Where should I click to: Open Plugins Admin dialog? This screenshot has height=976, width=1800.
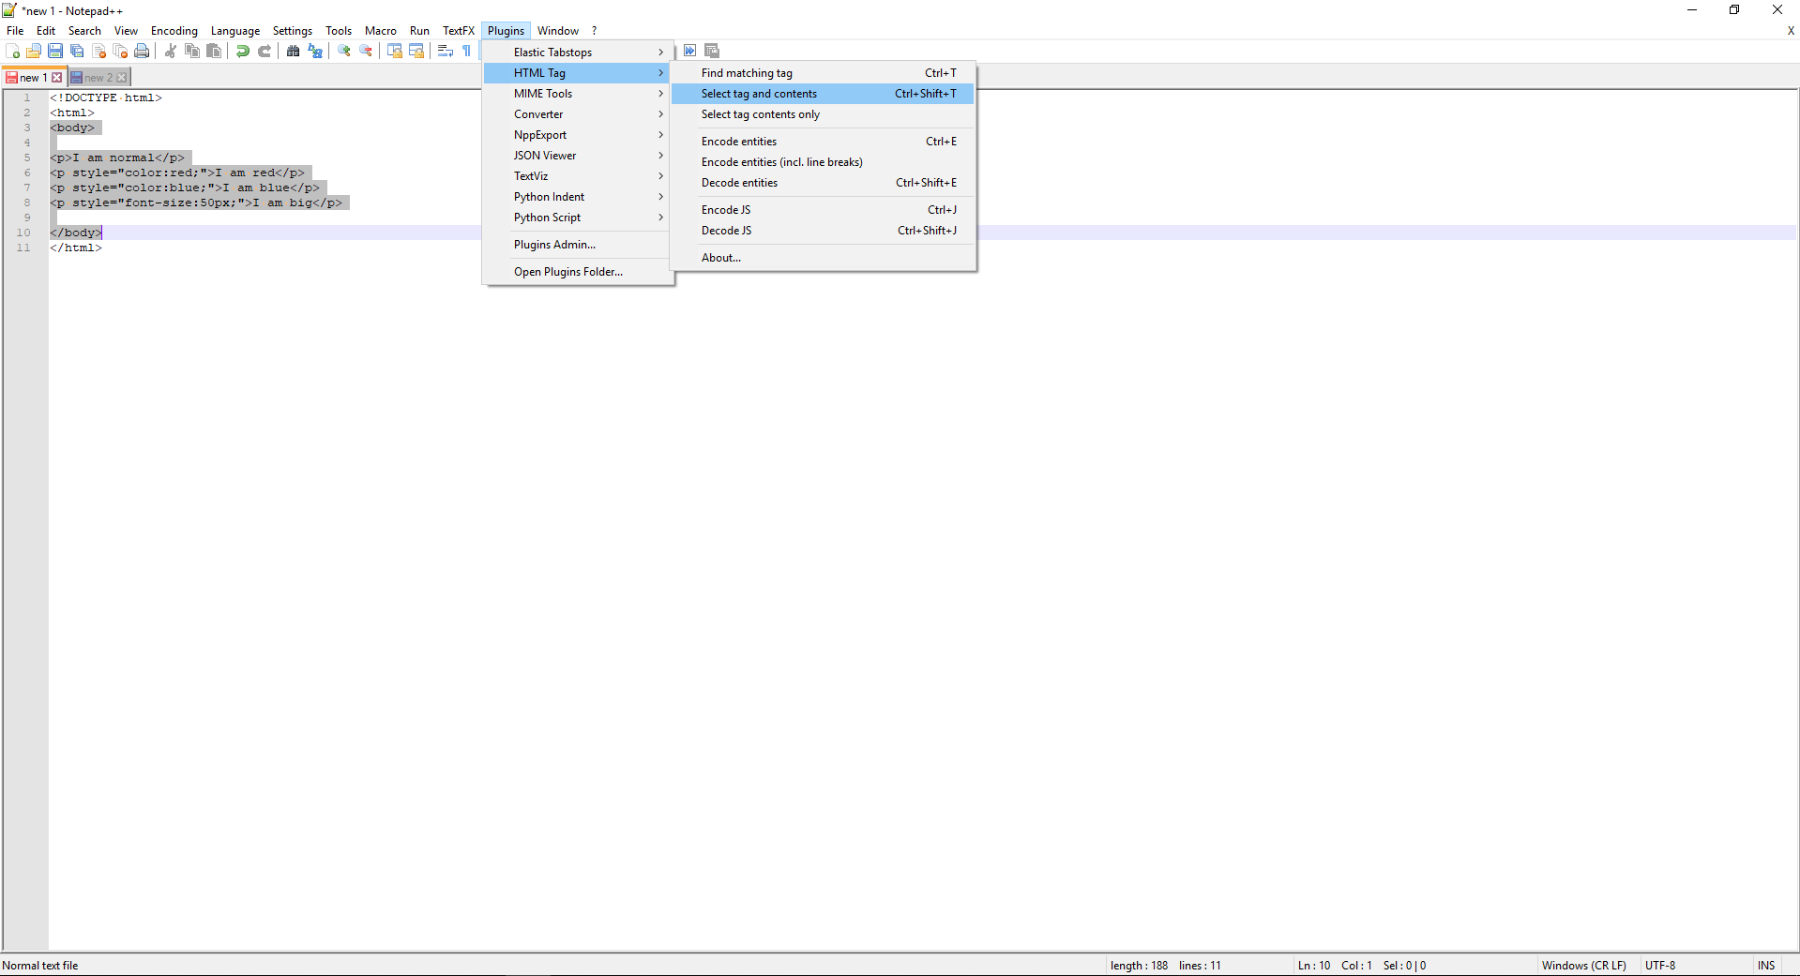(x=578, y=245)
